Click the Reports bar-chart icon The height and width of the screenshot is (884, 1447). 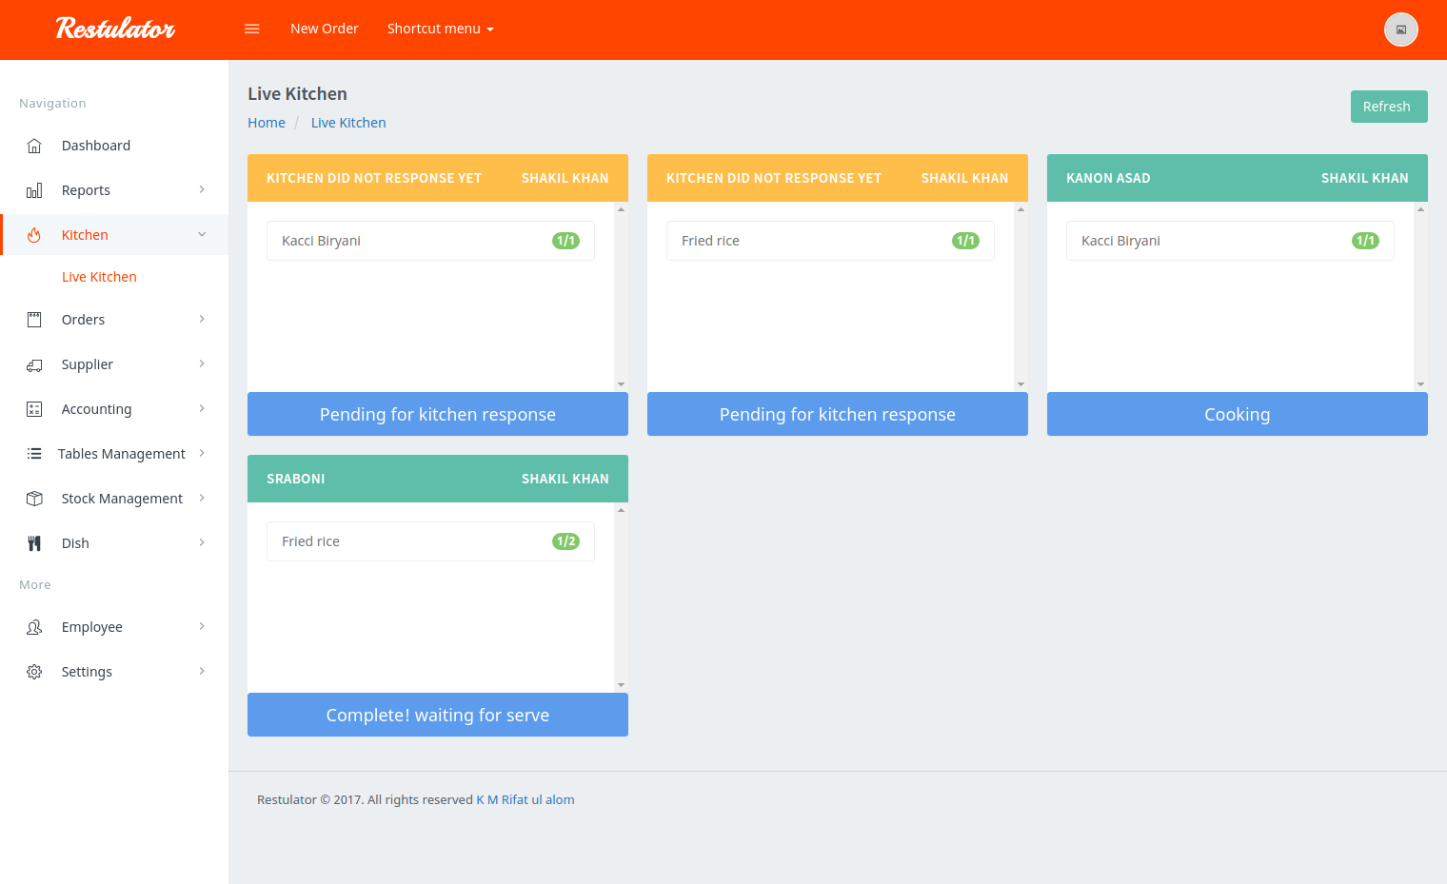pyautogui.click(x=34, y=189)
